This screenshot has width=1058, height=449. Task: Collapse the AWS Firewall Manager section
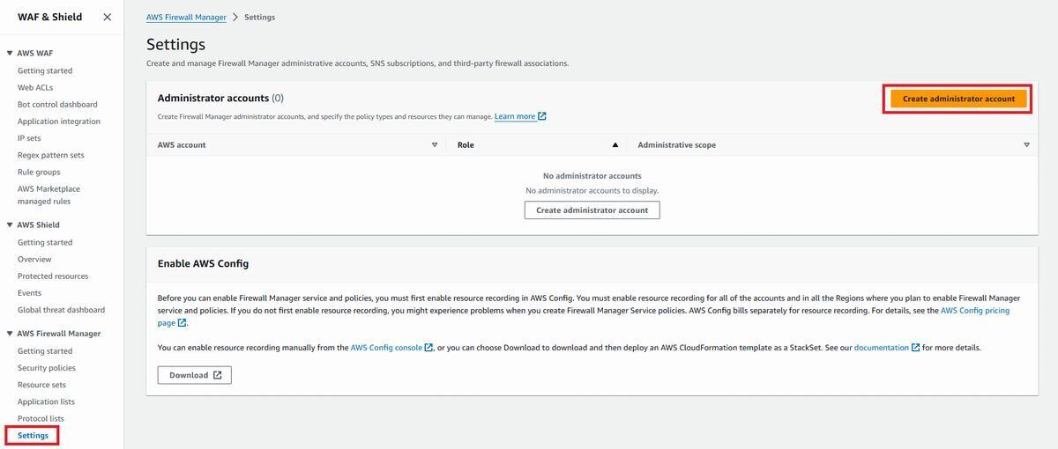(10, 334)
